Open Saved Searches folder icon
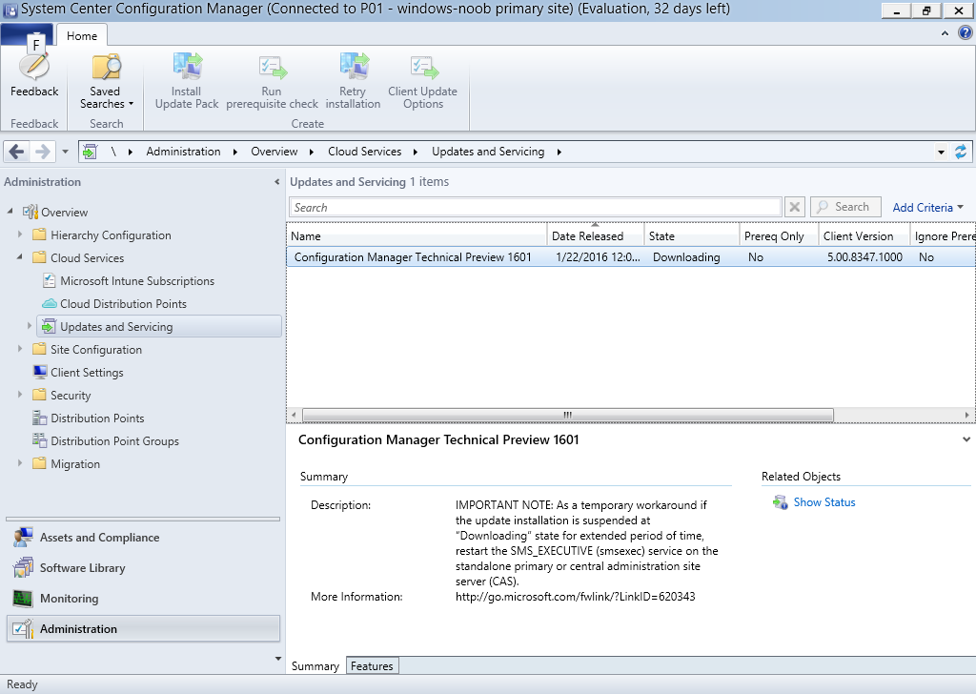 point(107,67)
